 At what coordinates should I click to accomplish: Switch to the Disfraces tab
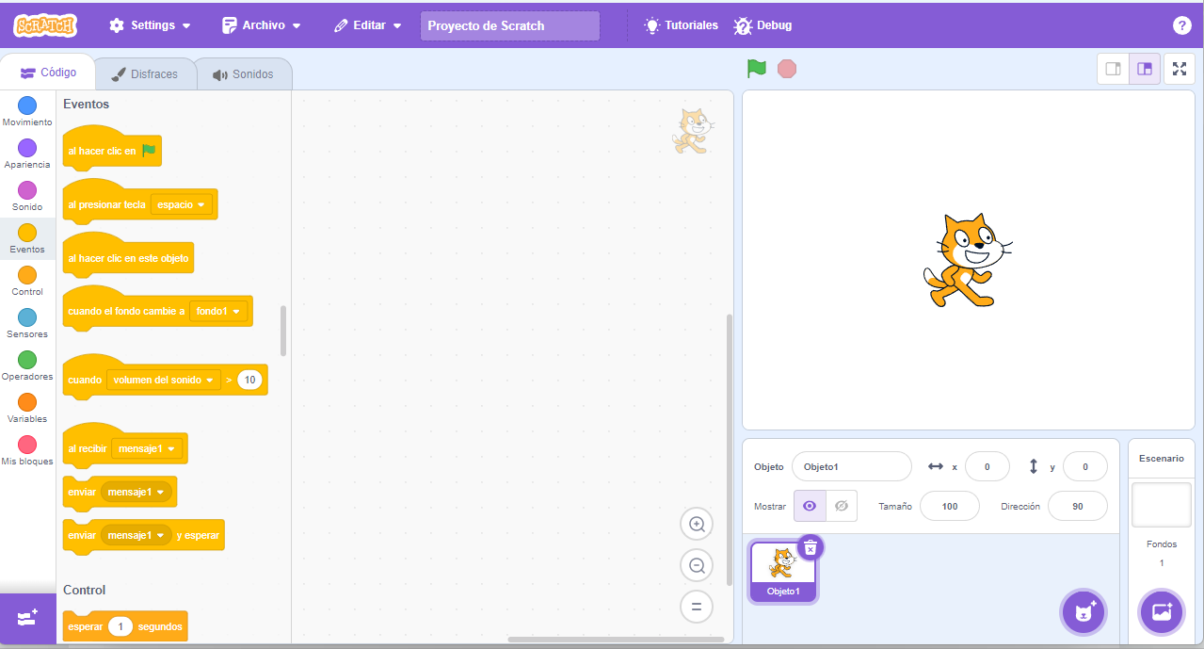pyautogui.click(x=145, y=73)
